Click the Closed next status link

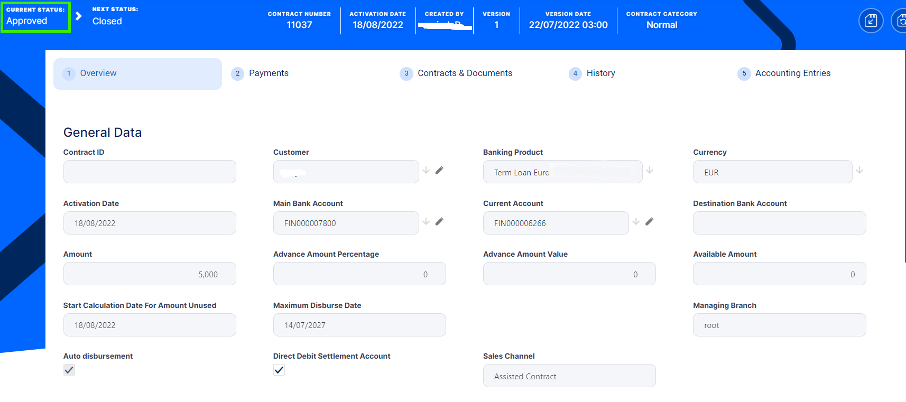point(107,21)
